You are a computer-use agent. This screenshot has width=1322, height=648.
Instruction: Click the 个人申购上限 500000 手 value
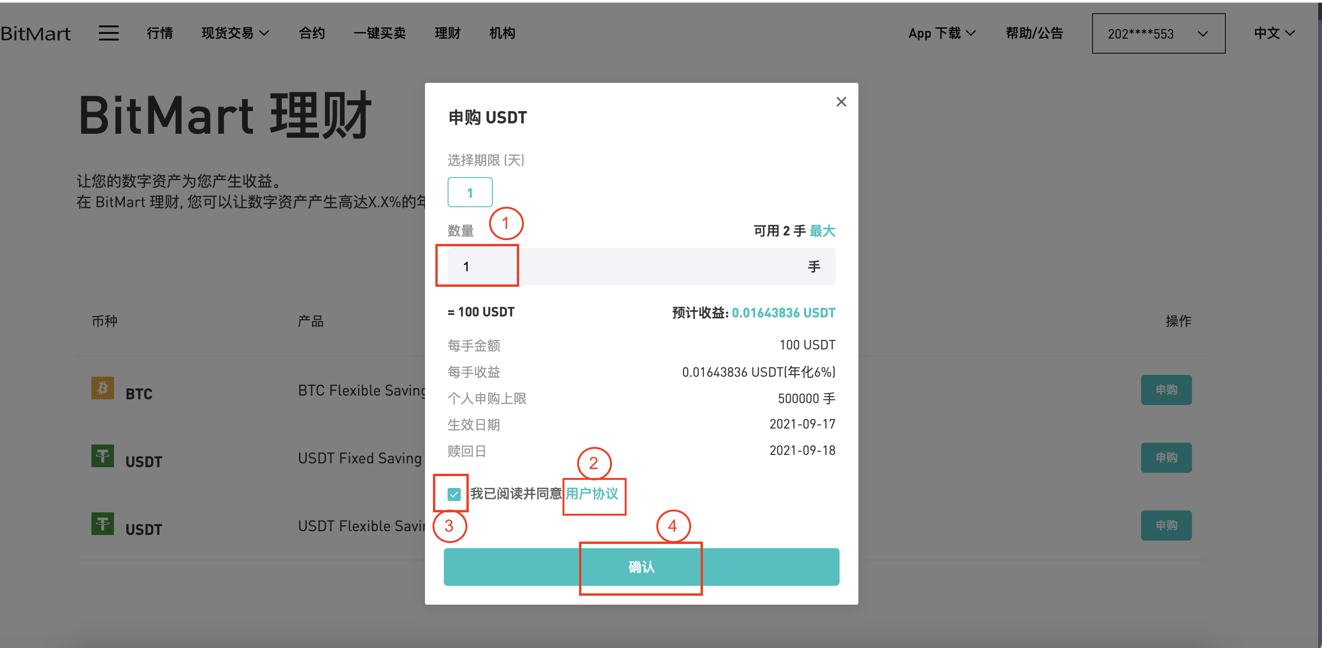point(806,398)
